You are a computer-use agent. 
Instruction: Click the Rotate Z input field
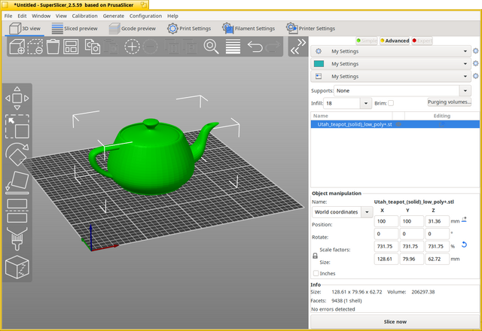pos(437,234)
